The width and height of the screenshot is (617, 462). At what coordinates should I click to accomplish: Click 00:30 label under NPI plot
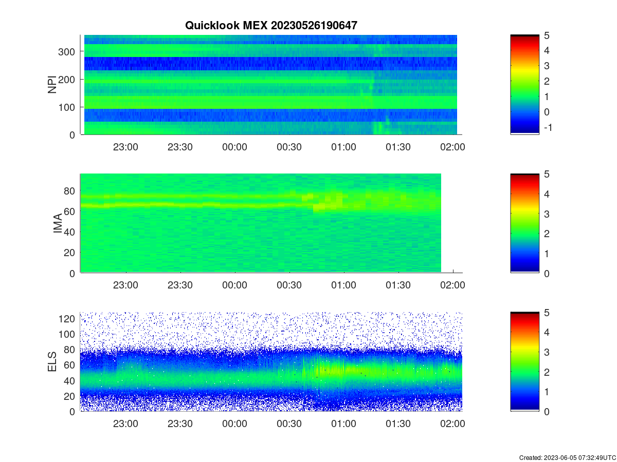pos(289,147)
